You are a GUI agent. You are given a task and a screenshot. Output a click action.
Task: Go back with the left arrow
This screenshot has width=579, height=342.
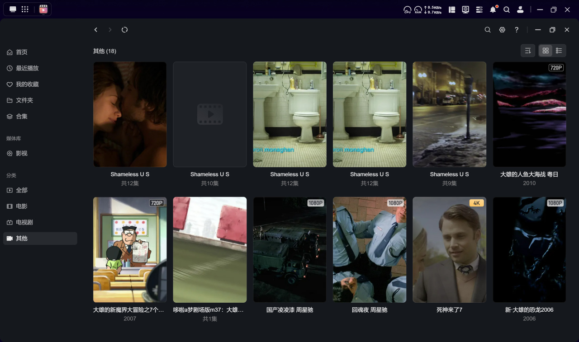tap(96, 30)
